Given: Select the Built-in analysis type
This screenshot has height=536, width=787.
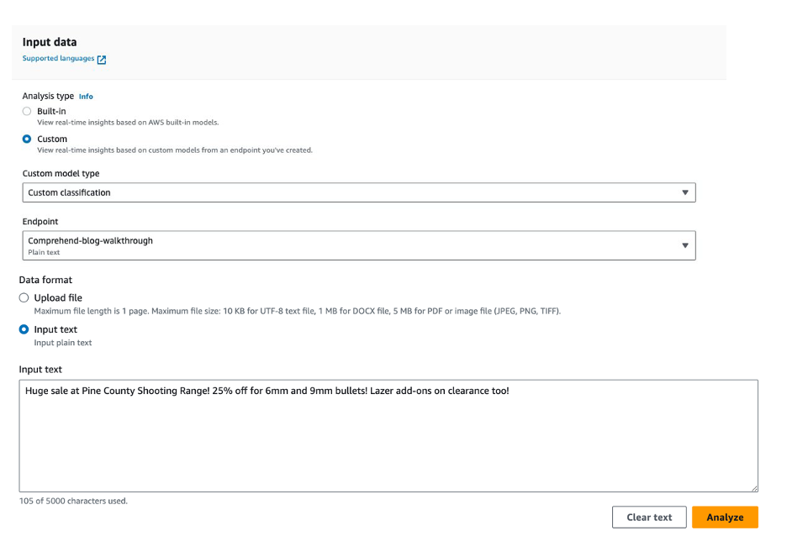Looking at the screenshot, I should (27, 111).
